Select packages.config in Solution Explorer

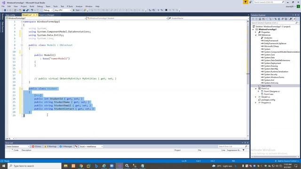268,100
